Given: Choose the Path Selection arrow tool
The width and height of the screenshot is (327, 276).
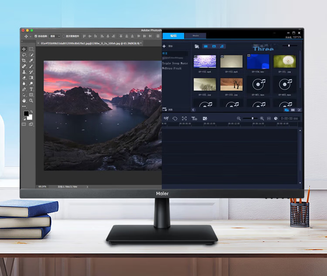Looking at the screenshot, I should (24, 95).
